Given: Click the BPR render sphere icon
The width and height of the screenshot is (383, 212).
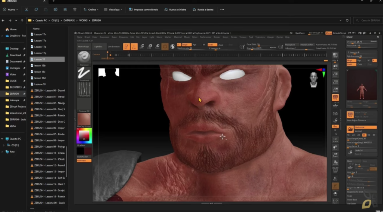Looking at the screenshot, I should 335,55.
